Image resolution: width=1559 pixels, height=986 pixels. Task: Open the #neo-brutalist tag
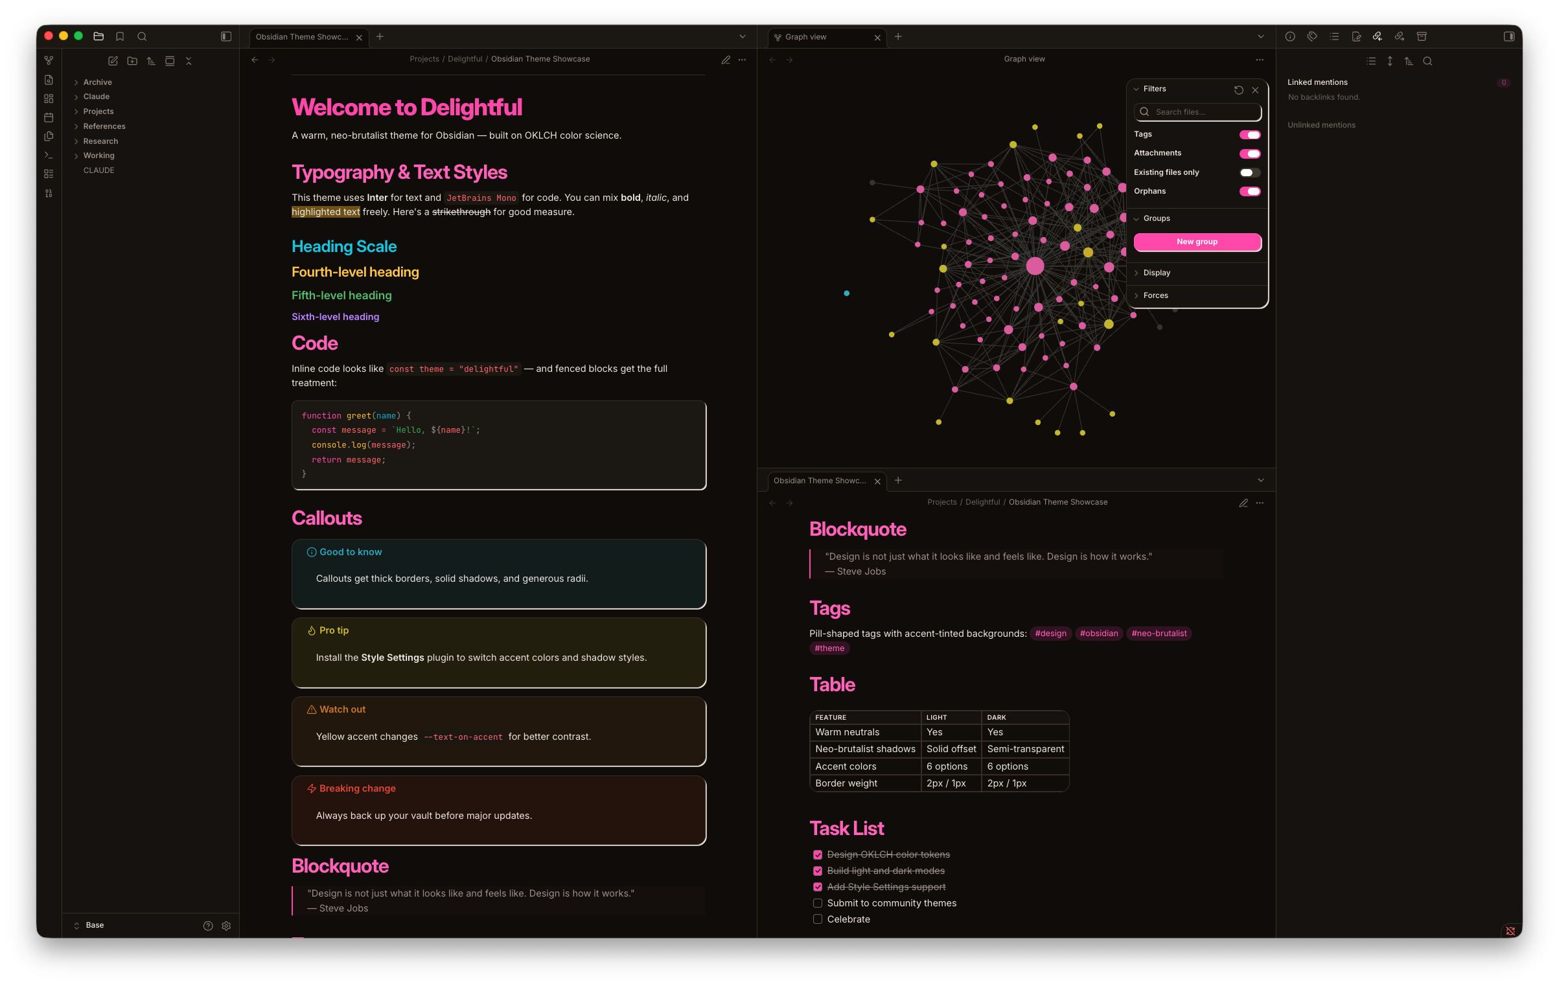[x=1159, y=634]
